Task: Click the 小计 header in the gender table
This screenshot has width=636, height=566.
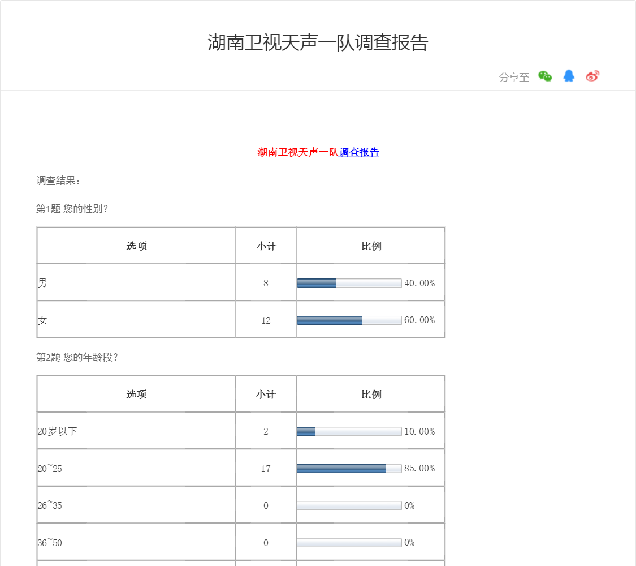Action: [266, 246]
